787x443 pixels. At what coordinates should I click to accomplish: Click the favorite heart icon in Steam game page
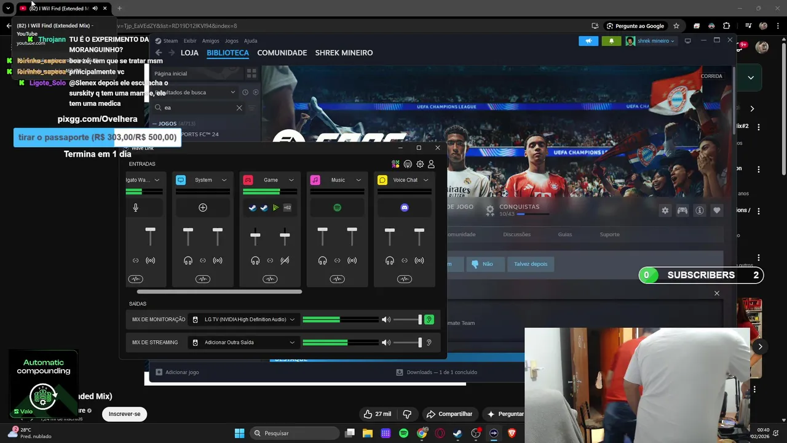[x=717, y=210]
